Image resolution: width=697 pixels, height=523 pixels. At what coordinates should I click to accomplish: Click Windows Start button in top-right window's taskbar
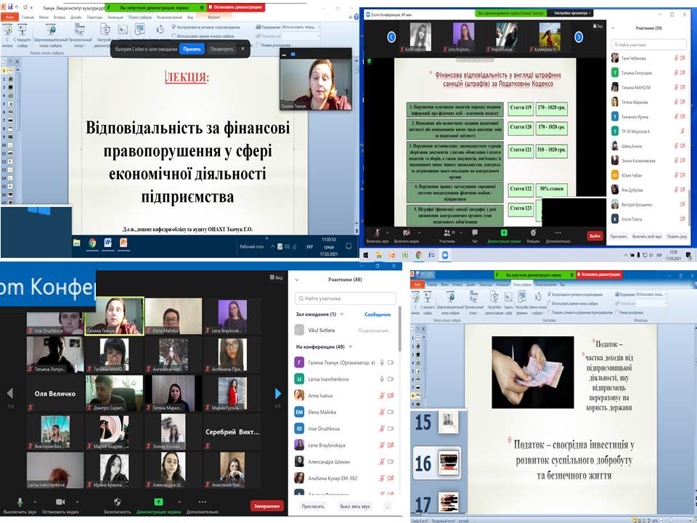pos(366,255)
